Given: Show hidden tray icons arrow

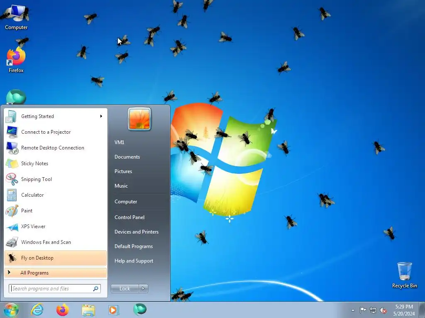Looking at the screenshot, I should tap(353, 310).
